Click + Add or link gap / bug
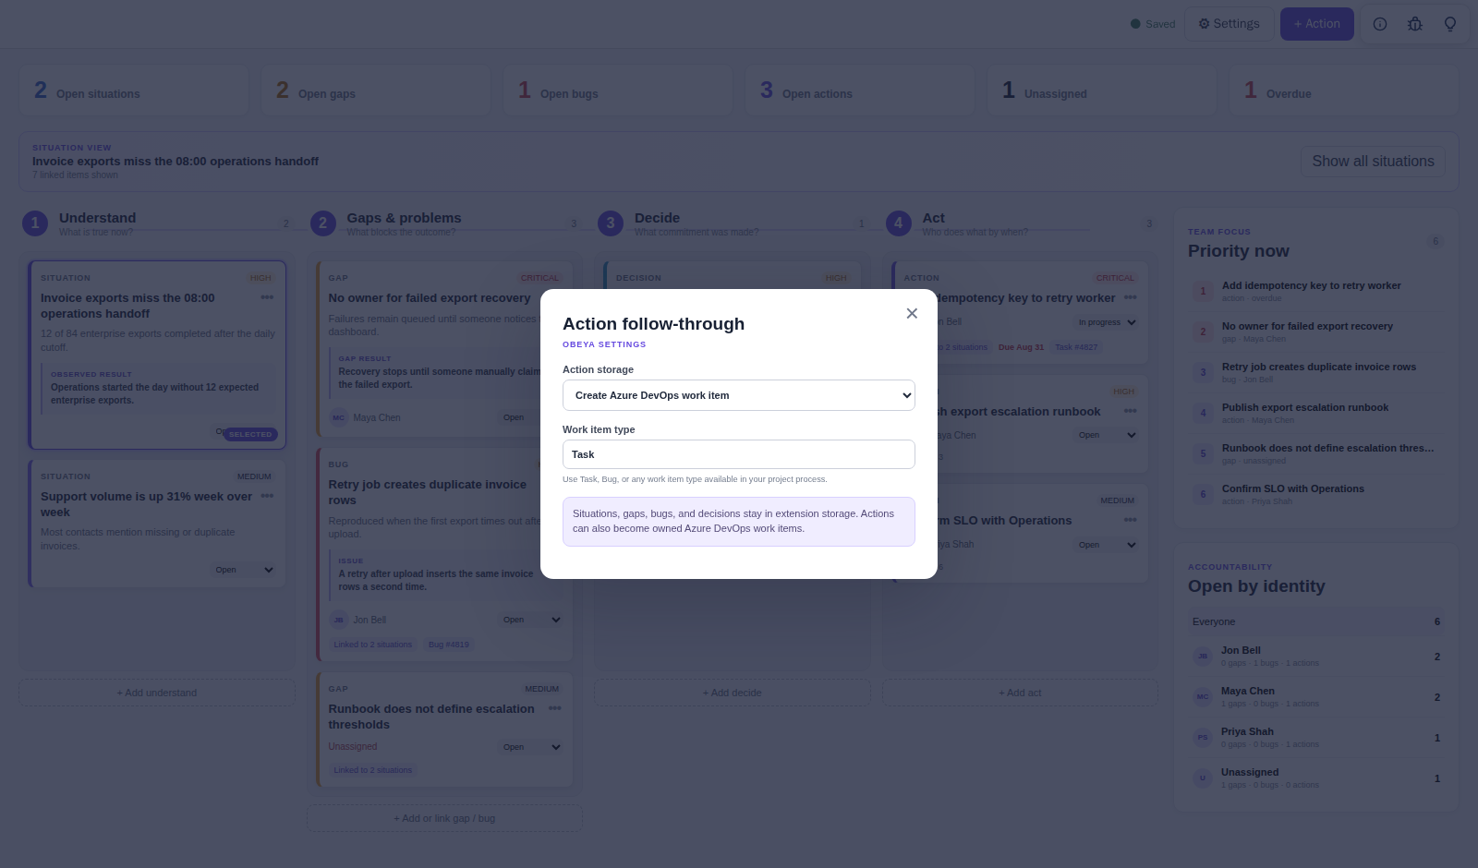This screenshot has width=1478, height=868. tap(444, 818)
